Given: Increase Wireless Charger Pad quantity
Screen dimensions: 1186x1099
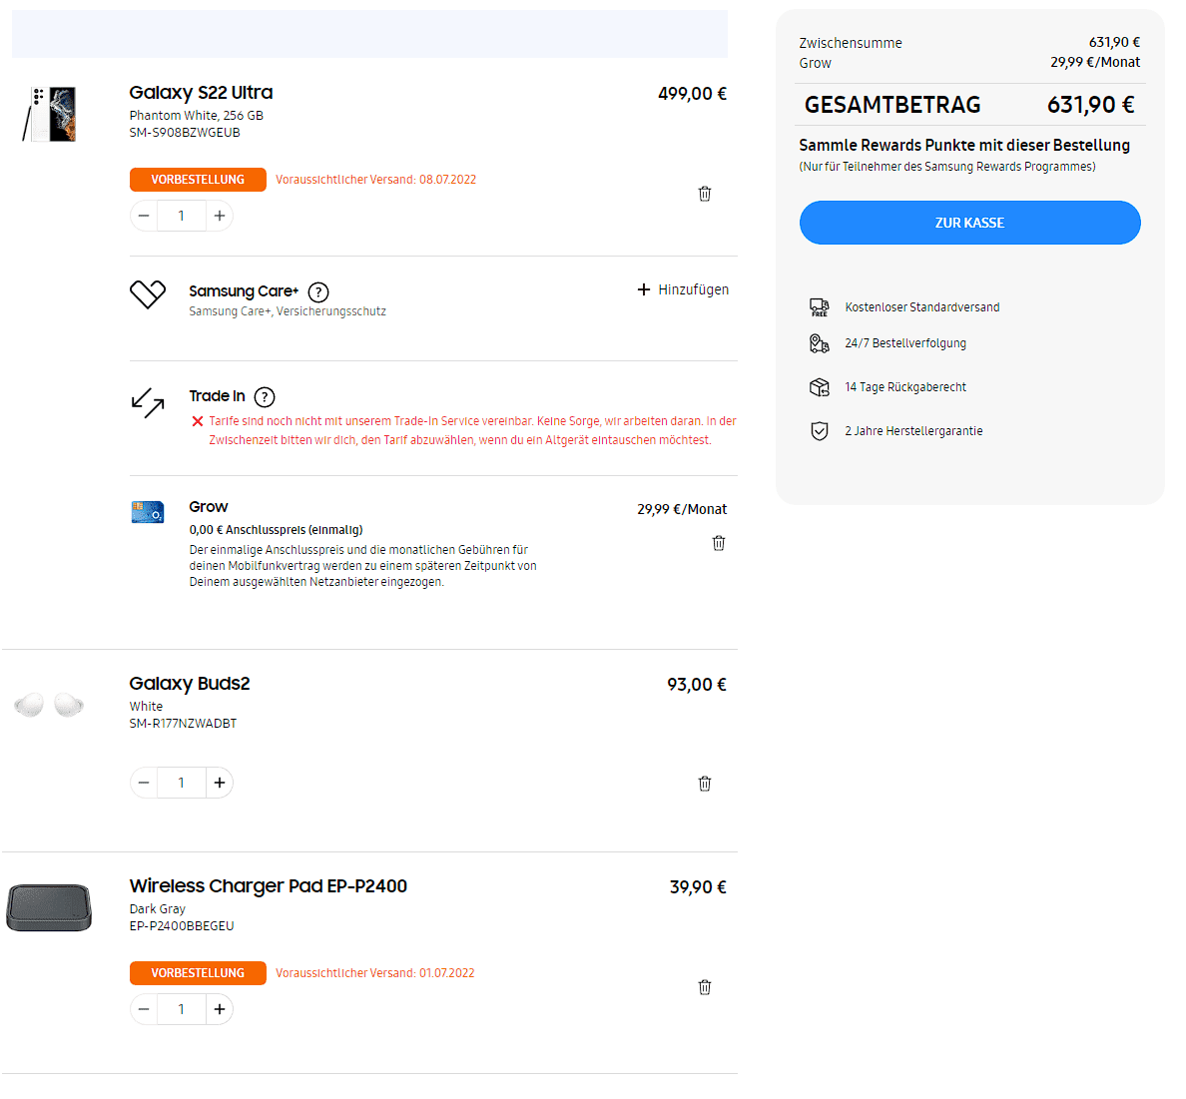Looking at the screenshot, I should click(220, 1009).
